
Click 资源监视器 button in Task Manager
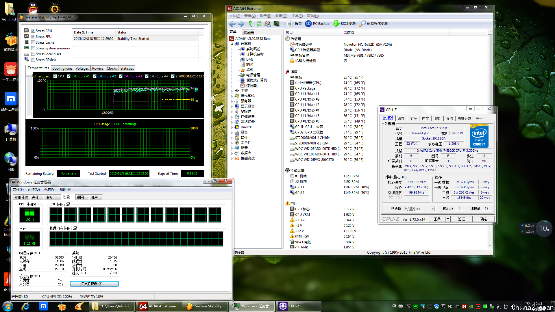(94, 284)
